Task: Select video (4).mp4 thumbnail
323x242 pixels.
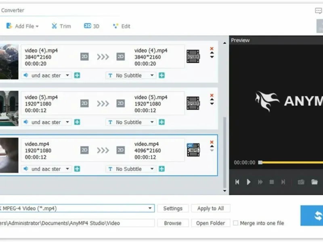Action: pyautogui.click(x=9, y=62)
